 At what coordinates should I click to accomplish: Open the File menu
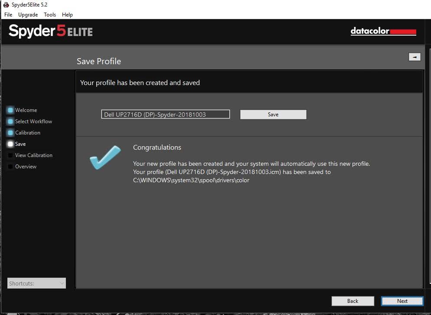click(x=8, y=15)
